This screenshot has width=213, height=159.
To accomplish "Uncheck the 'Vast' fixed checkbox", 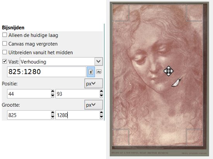I will pos(5,62).
